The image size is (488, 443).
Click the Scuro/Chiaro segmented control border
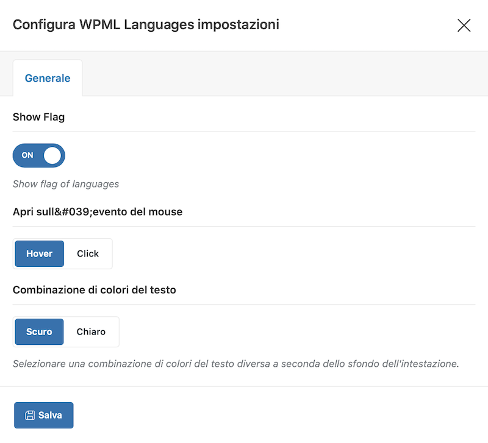pos(66,317)
